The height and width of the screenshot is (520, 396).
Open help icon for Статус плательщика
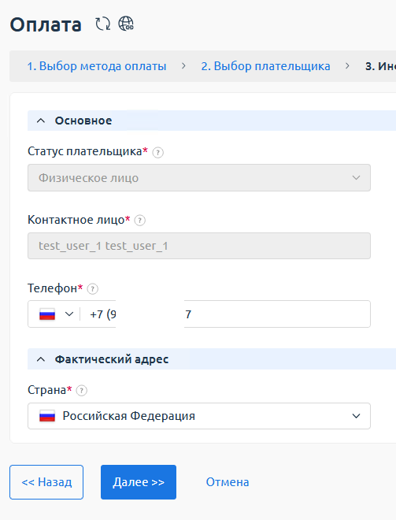(x=157, y=153)
